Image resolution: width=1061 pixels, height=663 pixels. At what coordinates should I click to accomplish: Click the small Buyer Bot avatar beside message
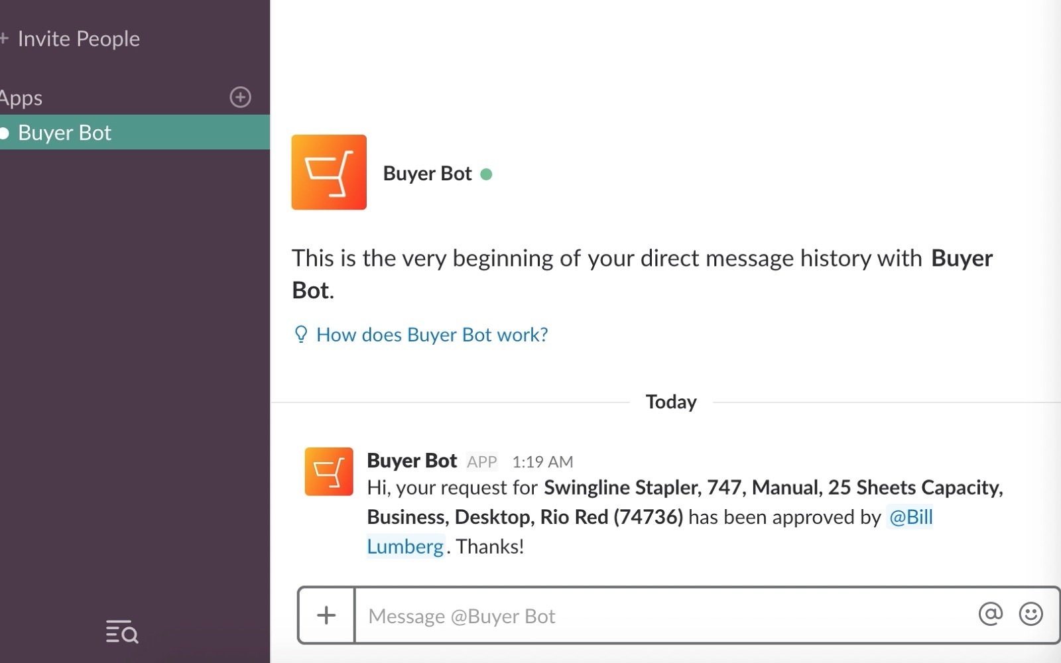point(329,471)
